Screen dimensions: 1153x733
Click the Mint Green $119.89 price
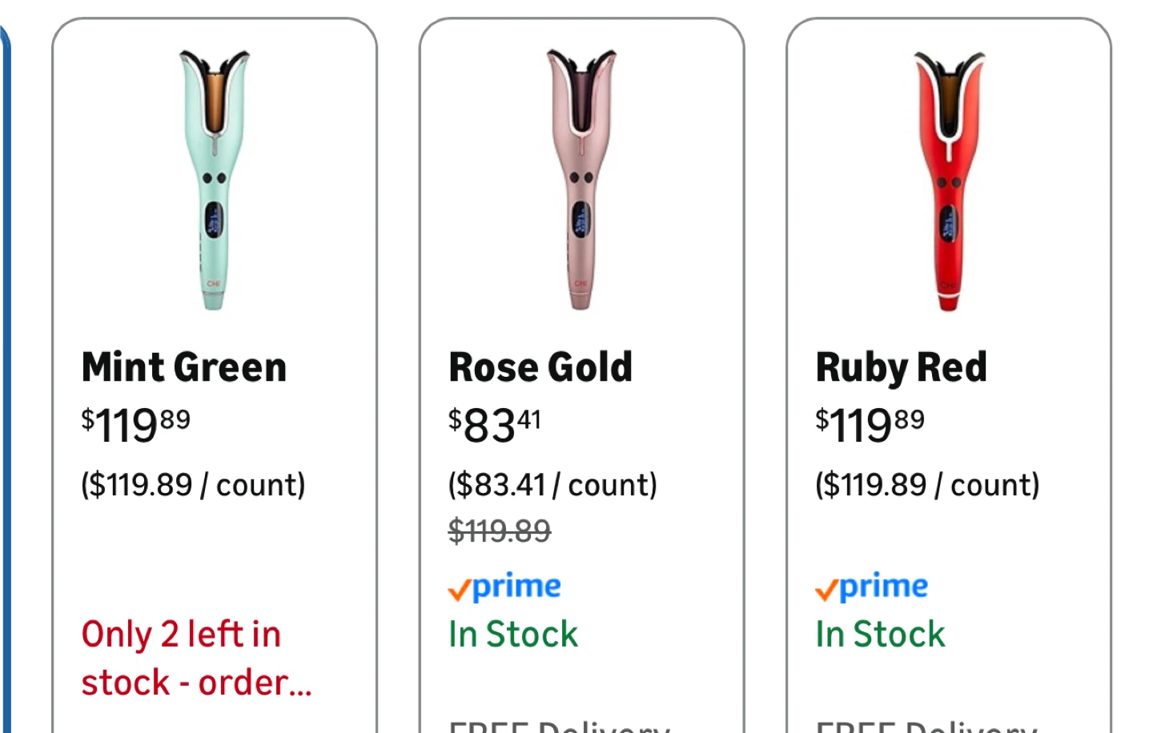tap(136, 424)
